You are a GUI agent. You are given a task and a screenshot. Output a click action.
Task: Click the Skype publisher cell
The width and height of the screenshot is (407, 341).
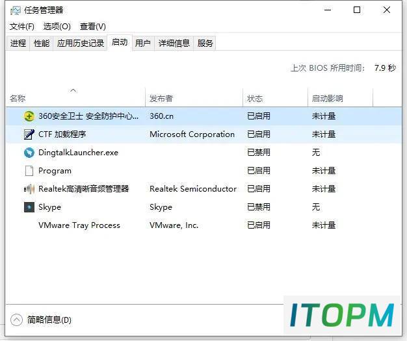[161, 207]
